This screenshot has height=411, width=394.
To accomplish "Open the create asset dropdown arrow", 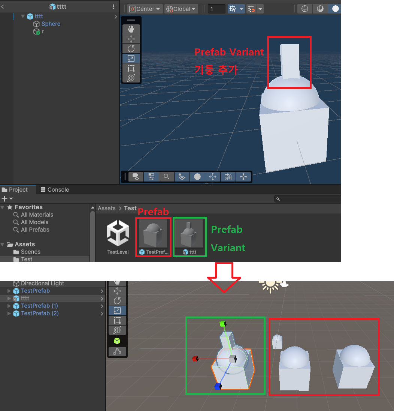I will coord(11,199).
